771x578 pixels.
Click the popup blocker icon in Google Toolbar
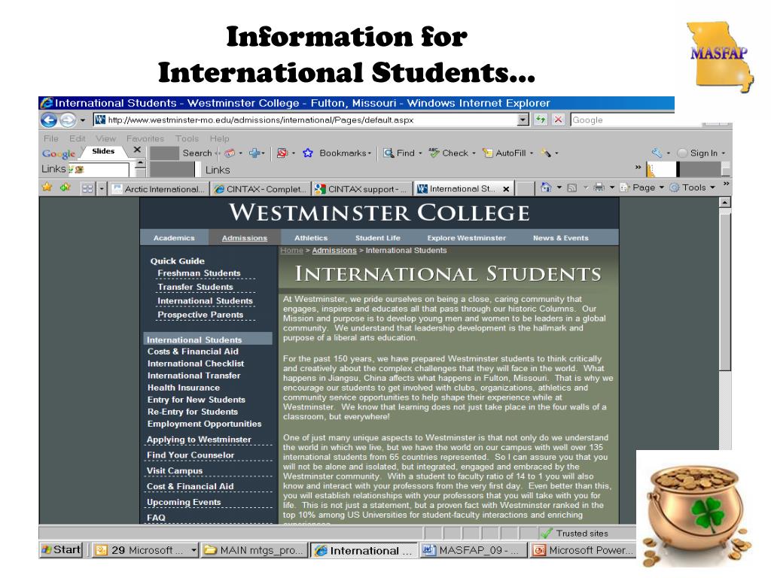[282, 153]
